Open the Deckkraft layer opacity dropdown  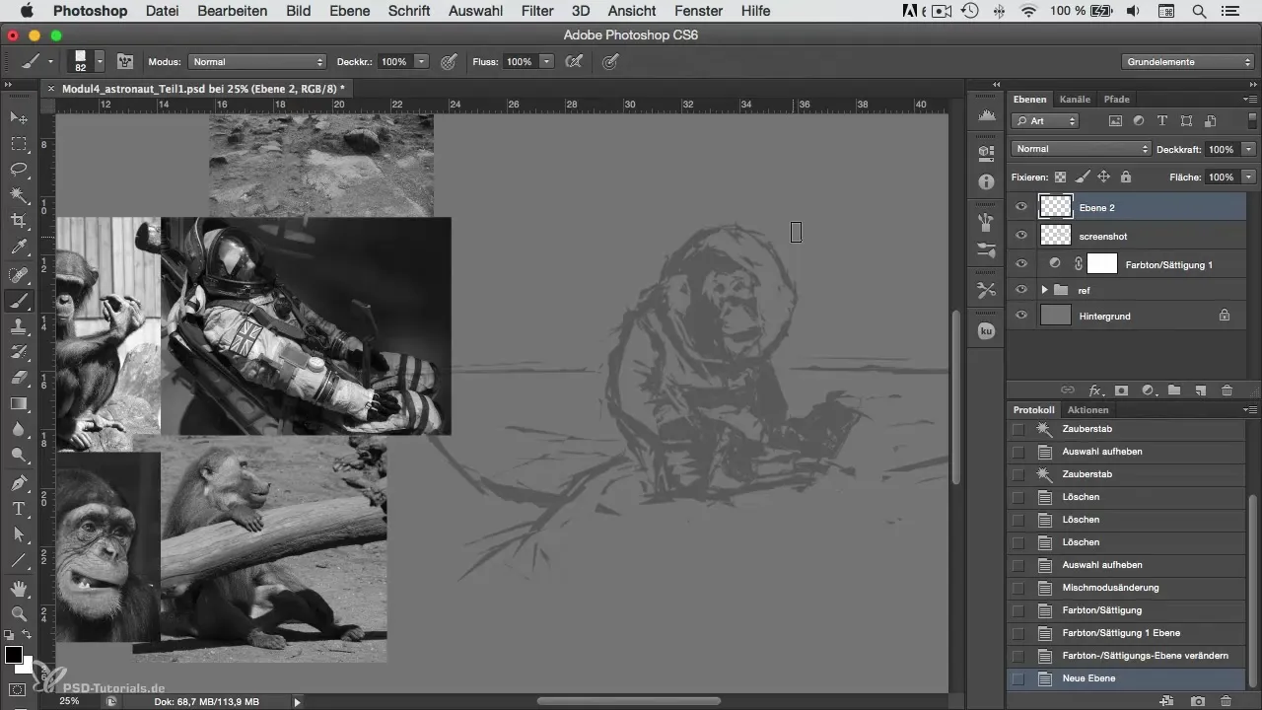(x=1249, y=149)
